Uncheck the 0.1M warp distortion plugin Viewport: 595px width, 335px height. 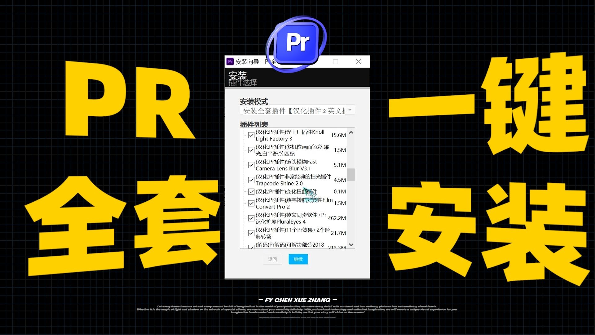pyautogui.click(x=251, y=192)
